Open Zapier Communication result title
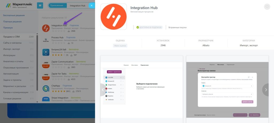274x123 pixels. tap(62, 62)
